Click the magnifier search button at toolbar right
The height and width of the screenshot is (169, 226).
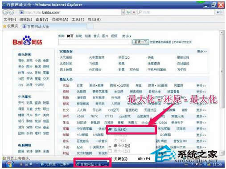click(218, 12)
